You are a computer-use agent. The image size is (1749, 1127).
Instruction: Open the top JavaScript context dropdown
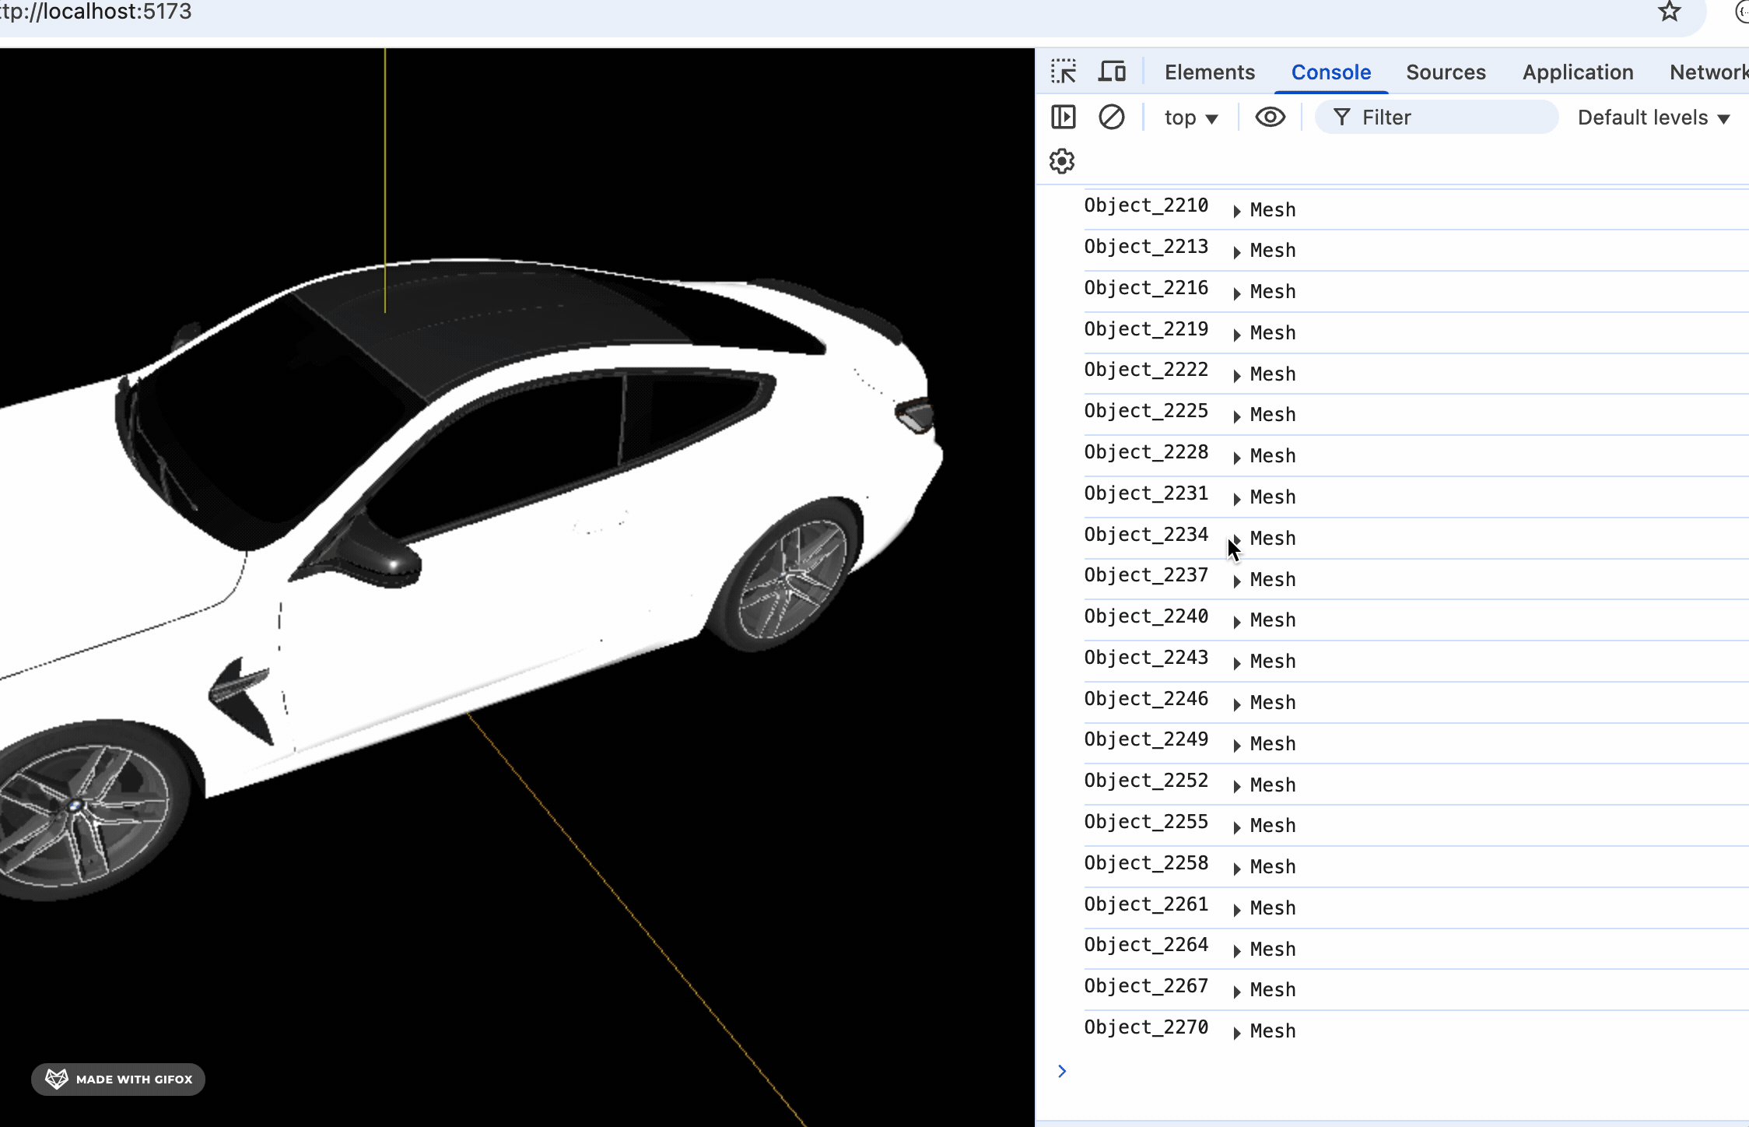coord(1190,118)
